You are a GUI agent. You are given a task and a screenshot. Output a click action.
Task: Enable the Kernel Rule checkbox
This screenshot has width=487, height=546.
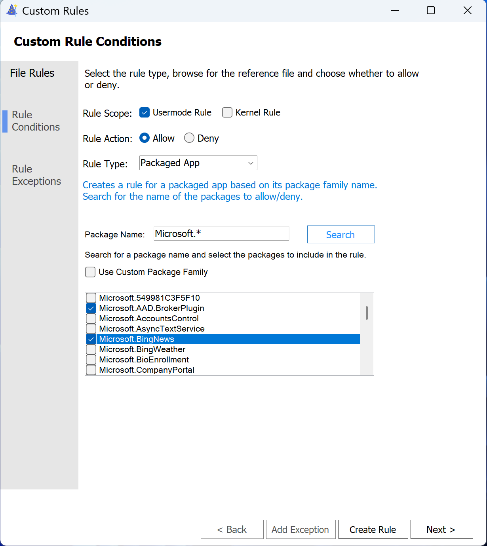pos(227,113)
